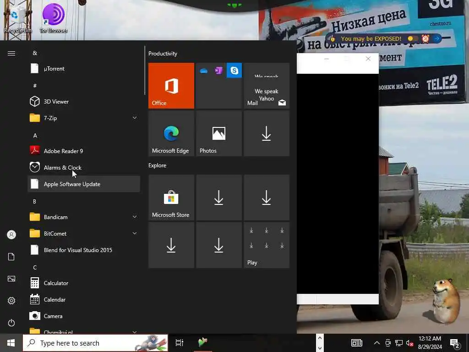Click the muted volume tray icon
This screenshot has height=352, width=469.
click(409, 343)
